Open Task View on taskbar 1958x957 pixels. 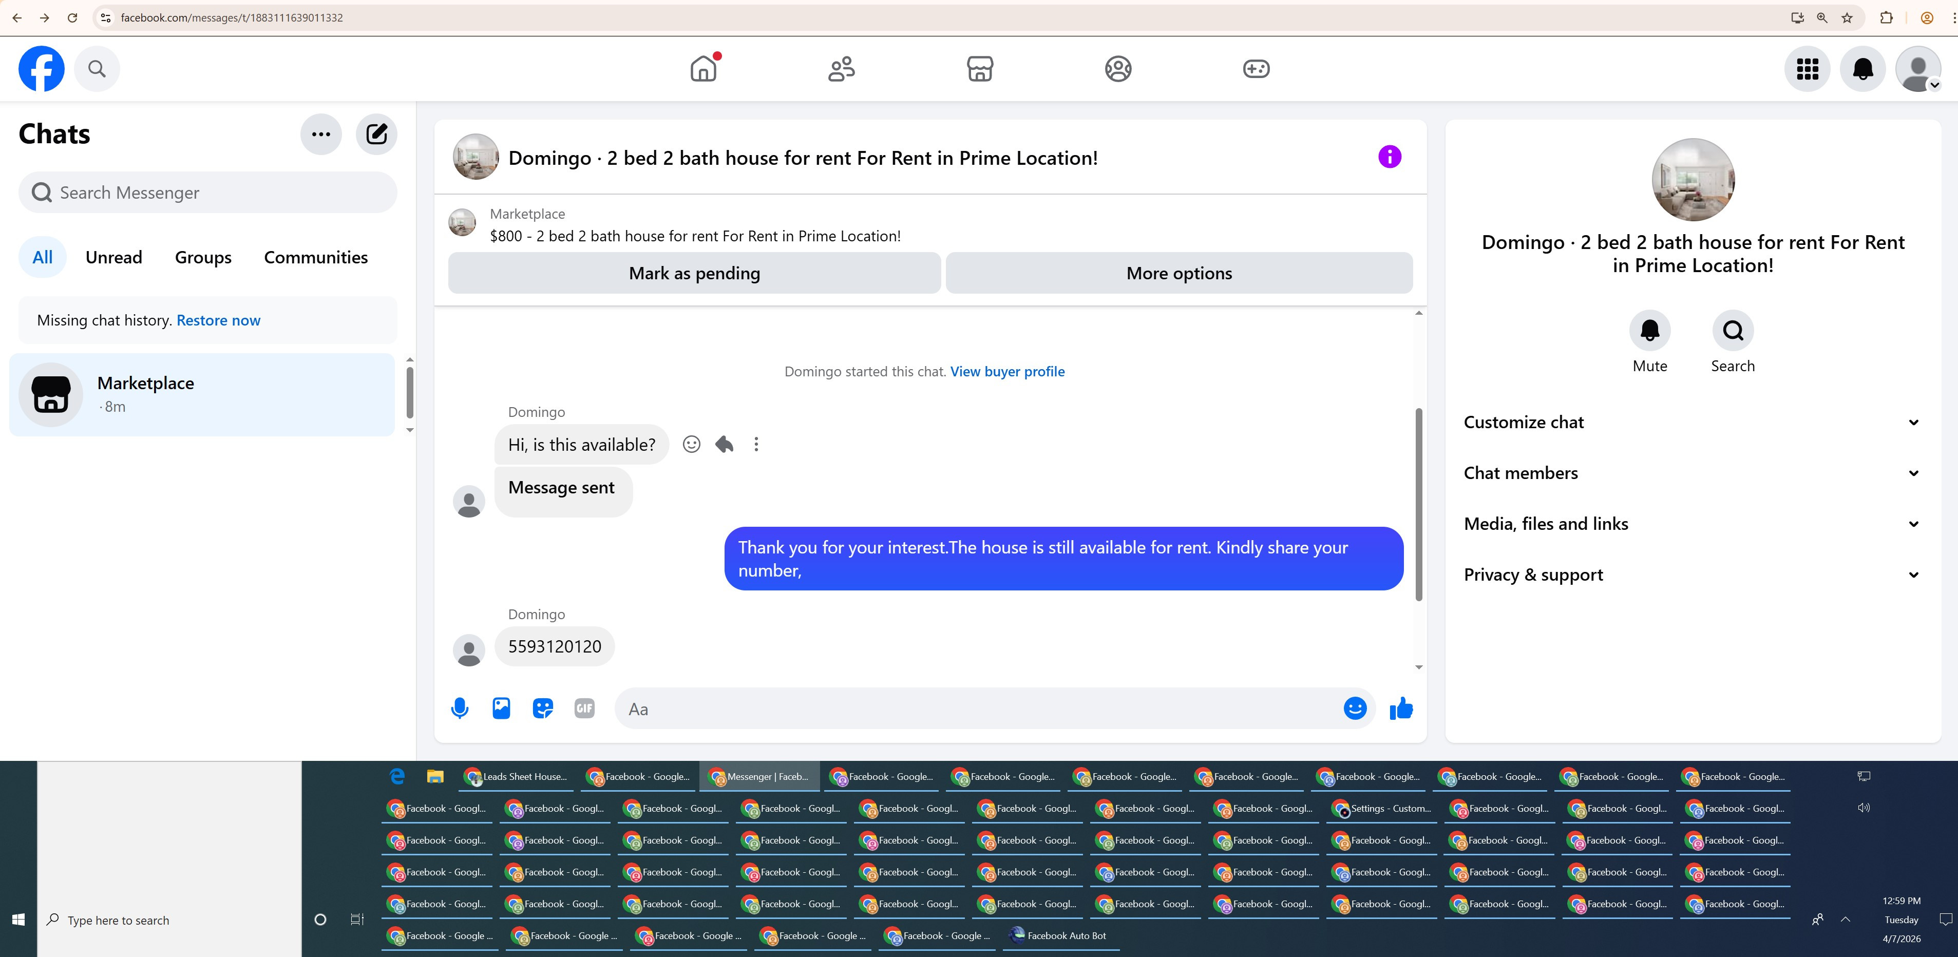(x=357, y=920)
